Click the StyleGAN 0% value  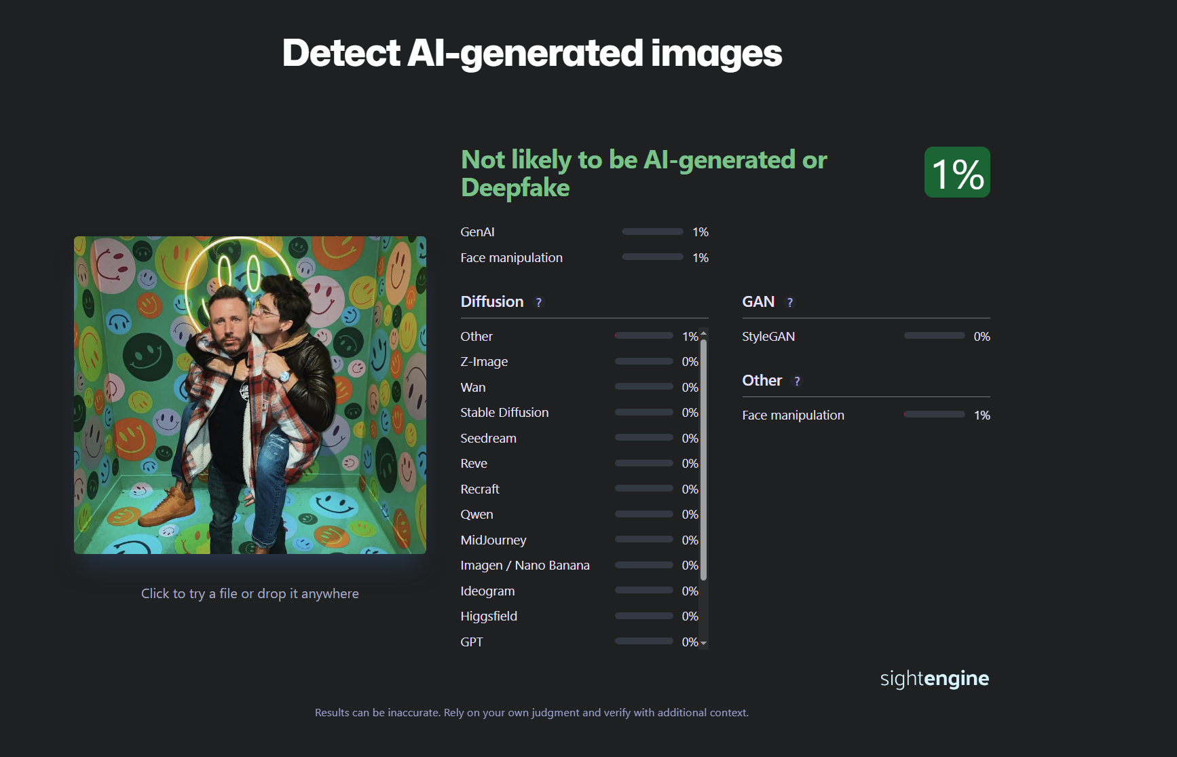coord(982,337)
